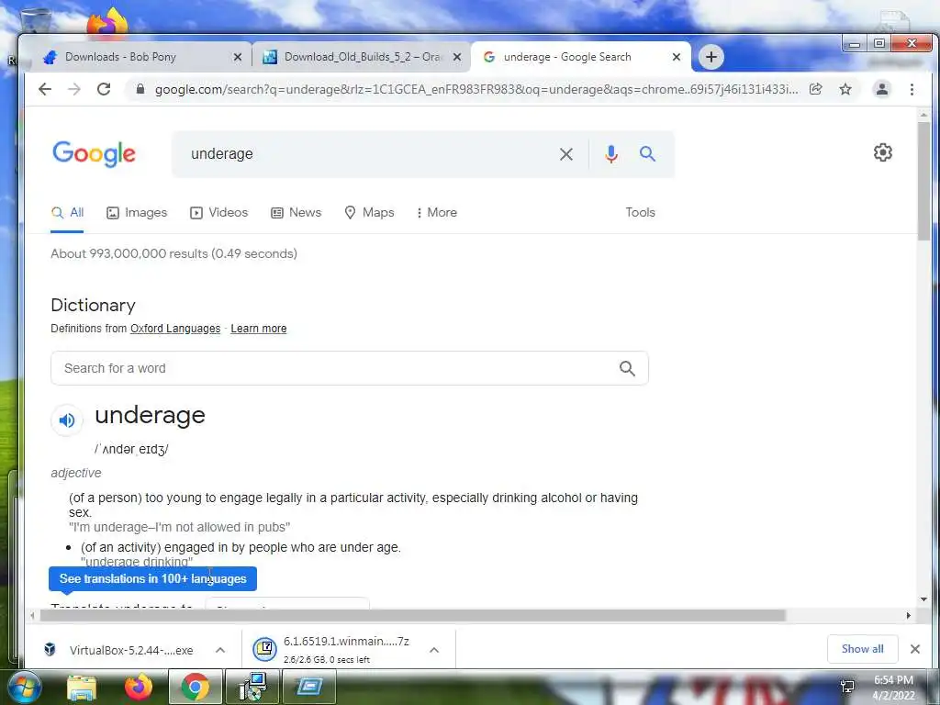Play pronunciation audio for underage
This screenshot has height=705, width=940.
(x=66, y=420)
